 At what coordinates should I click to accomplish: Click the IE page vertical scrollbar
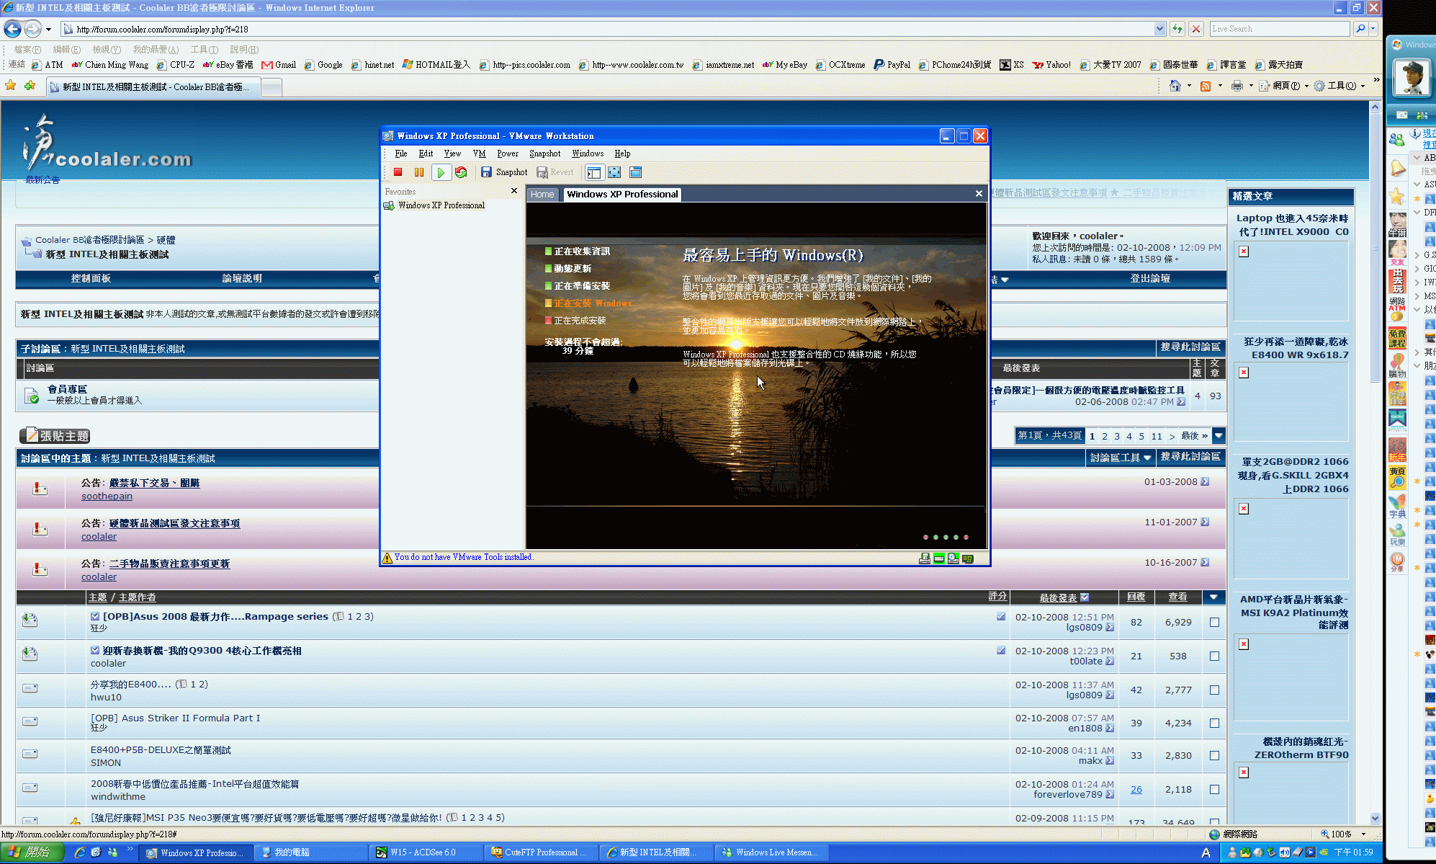1375,461
